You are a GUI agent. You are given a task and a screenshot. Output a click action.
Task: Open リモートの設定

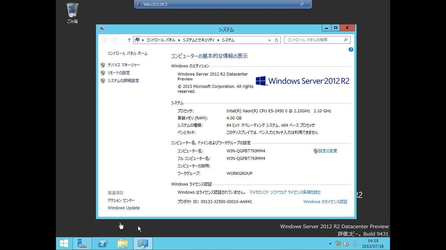(118, 73)
